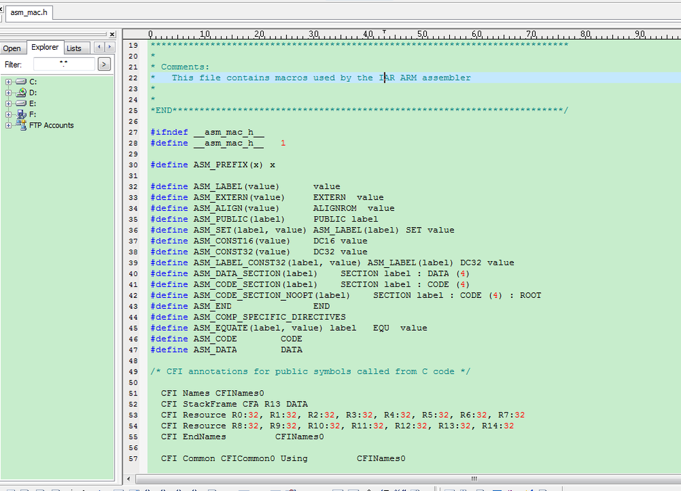Click column 50 on the ruler

pos(422,34)
